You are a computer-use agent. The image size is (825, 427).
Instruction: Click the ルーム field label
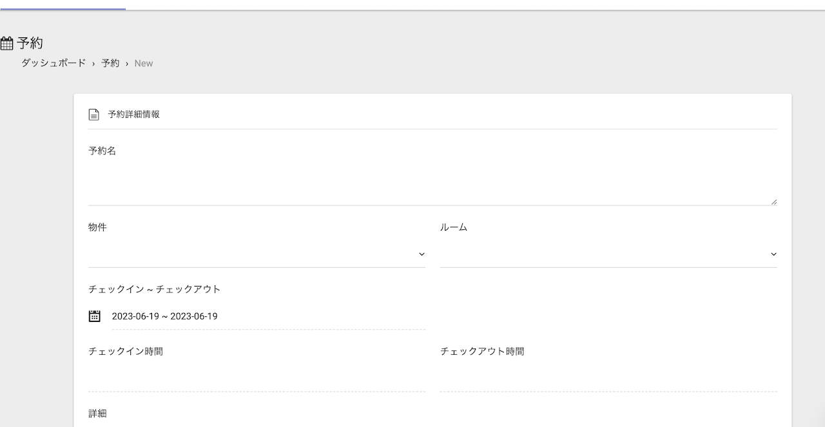pyautogui.click(x=454, y=227)
